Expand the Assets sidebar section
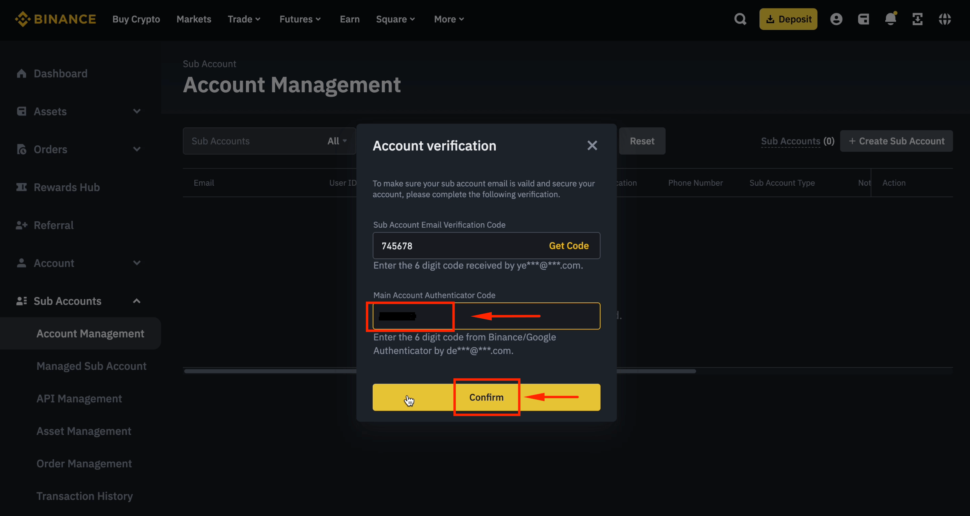Screen dimensions: 970x516 [x=137, y=111]
